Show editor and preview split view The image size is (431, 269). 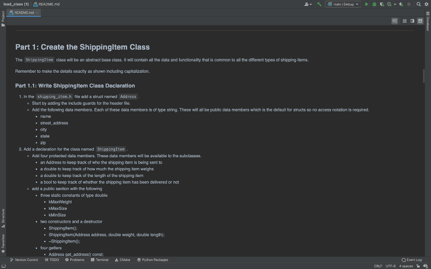[x=412, y=21]
